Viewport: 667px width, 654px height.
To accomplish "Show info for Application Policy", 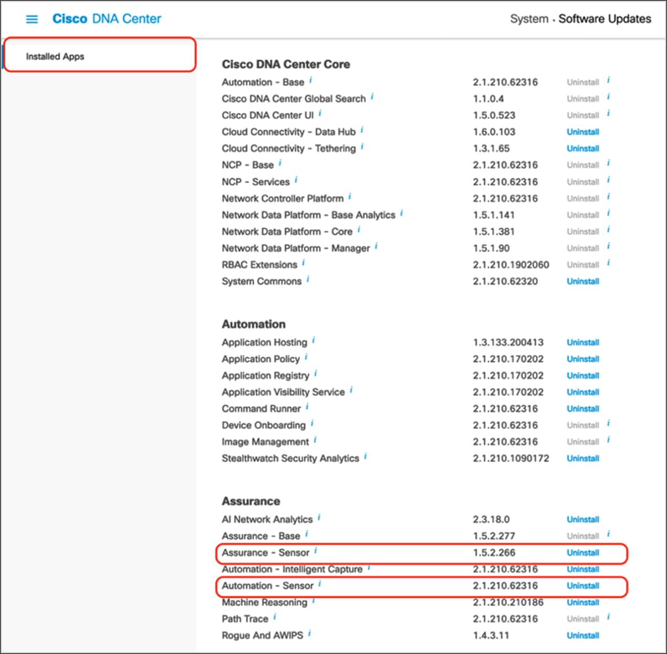I will coord(306,357).
